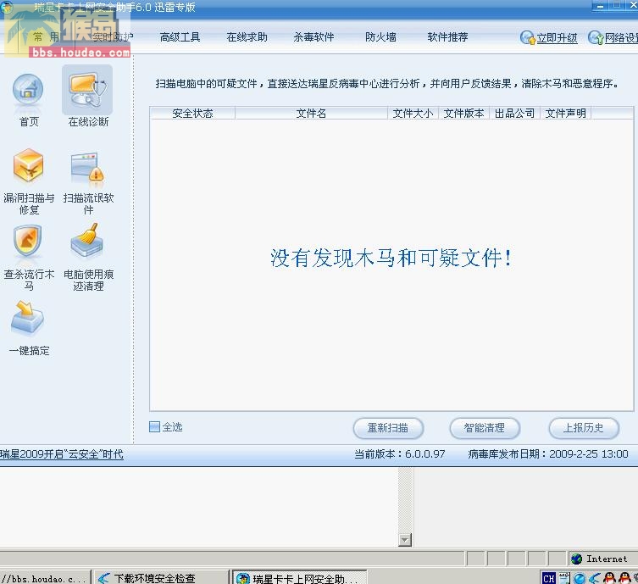The height and width of the screenshot is (584, 638).
Task: Click the 立即升级 upgrade globe icon
Action: coord(527,37)
